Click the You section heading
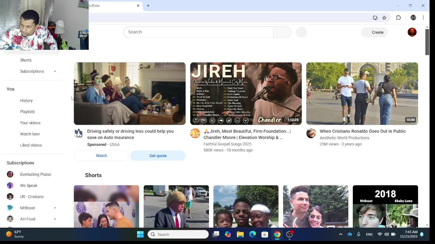This screenshot has width=435, height=244. [x=11, y=89]
